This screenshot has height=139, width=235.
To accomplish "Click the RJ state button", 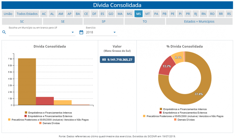I will 196,14.
